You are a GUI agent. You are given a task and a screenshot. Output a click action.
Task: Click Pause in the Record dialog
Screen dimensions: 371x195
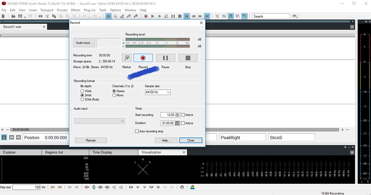(165, 58)
